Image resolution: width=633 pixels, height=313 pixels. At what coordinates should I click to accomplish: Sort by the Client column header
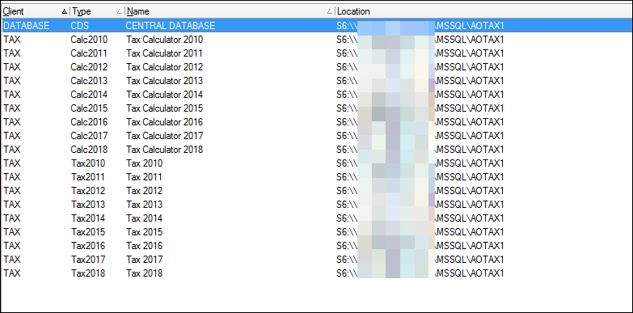pyautogui.click(x=35, y=11)
